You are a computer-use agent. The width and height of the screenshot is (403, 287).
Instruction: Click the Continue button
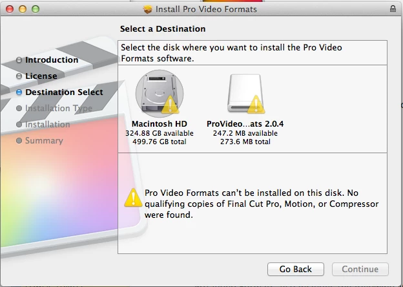click(360, 269)
